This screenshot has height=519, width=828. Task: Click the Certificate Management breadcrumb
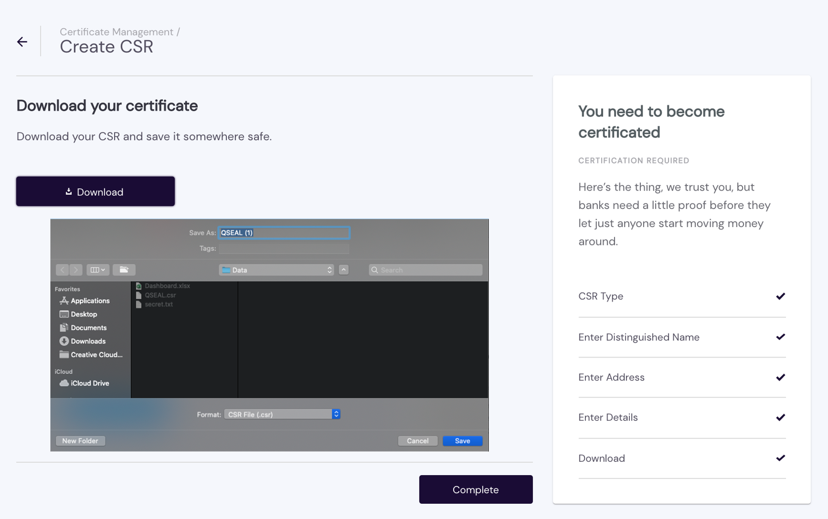click(x=116, y=32)
